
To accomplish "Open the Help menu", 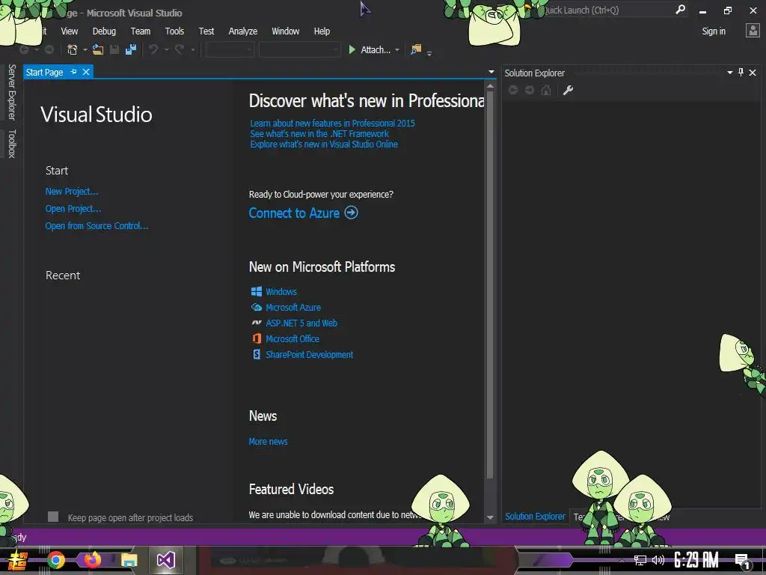I will pyautogui.click(x=322, y=31).
